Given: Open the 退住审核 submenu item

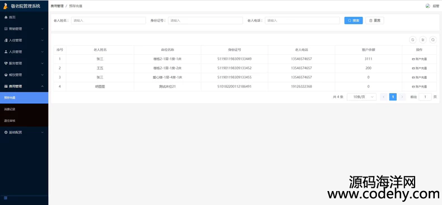Looking at the screenshot, I should coord(24,121).
